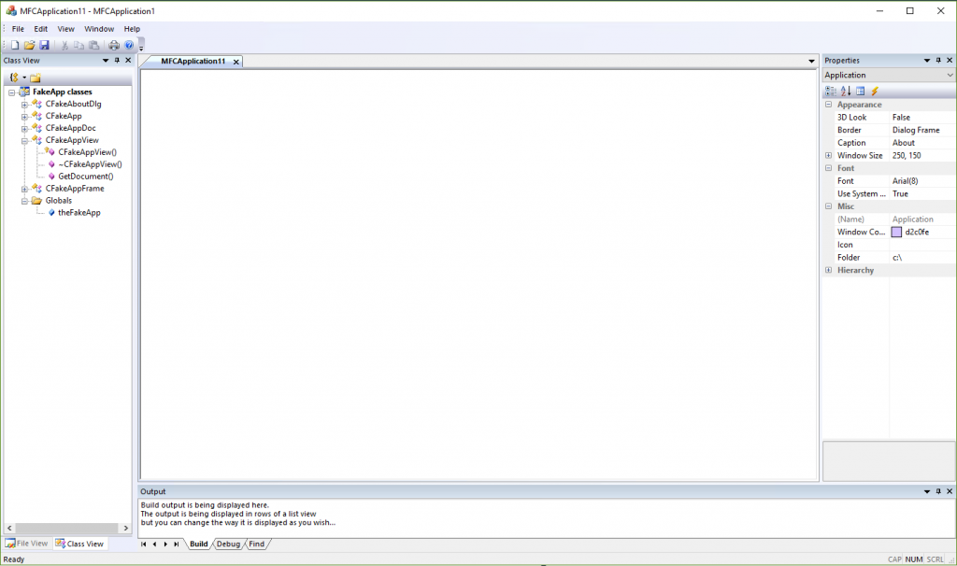Go to the next output tab arrow
This screenshot has width=957, height=566.
point(165,544)
